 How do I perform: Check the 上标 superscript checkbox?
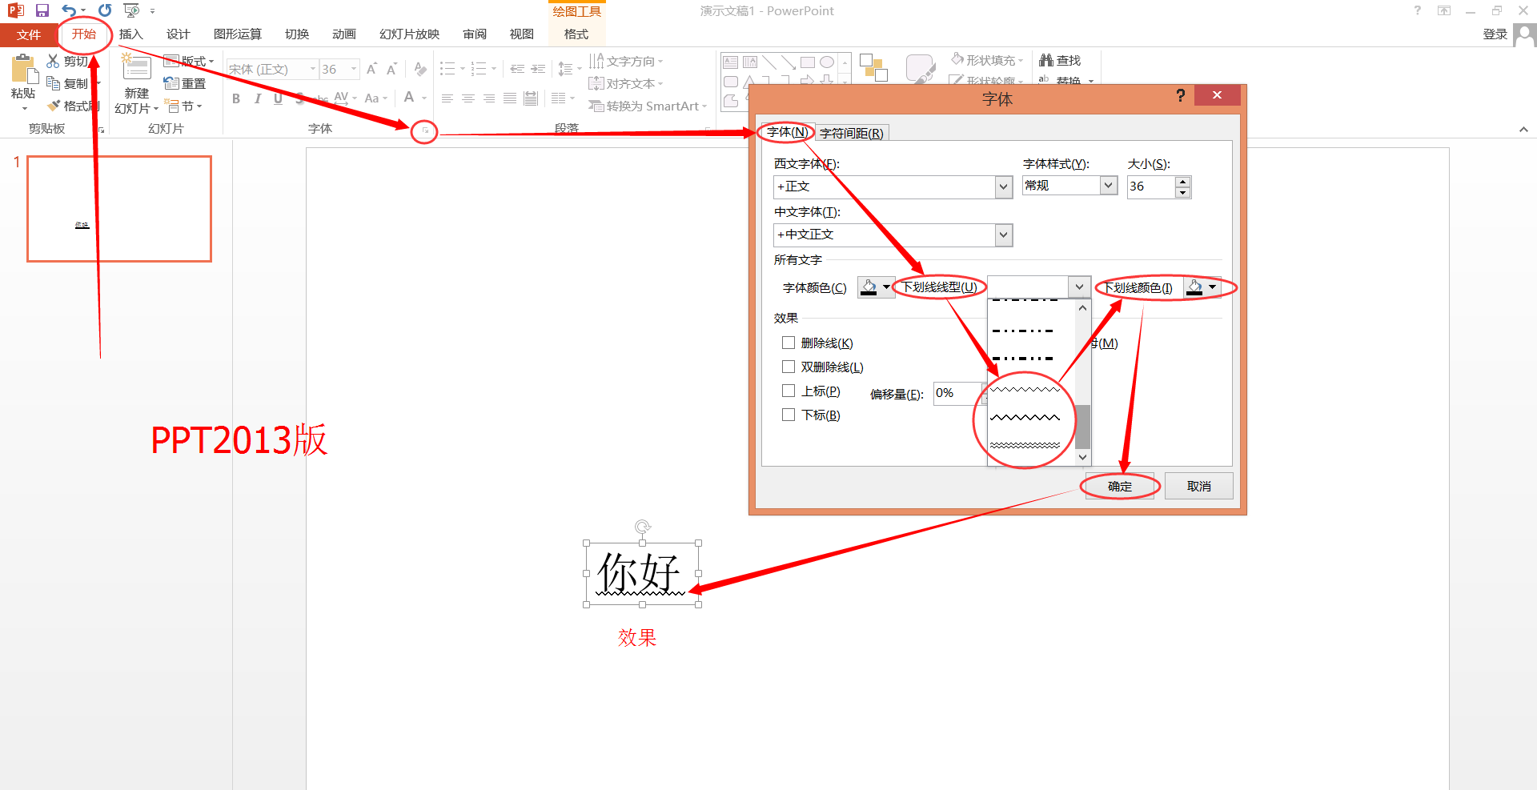[789, 391]
